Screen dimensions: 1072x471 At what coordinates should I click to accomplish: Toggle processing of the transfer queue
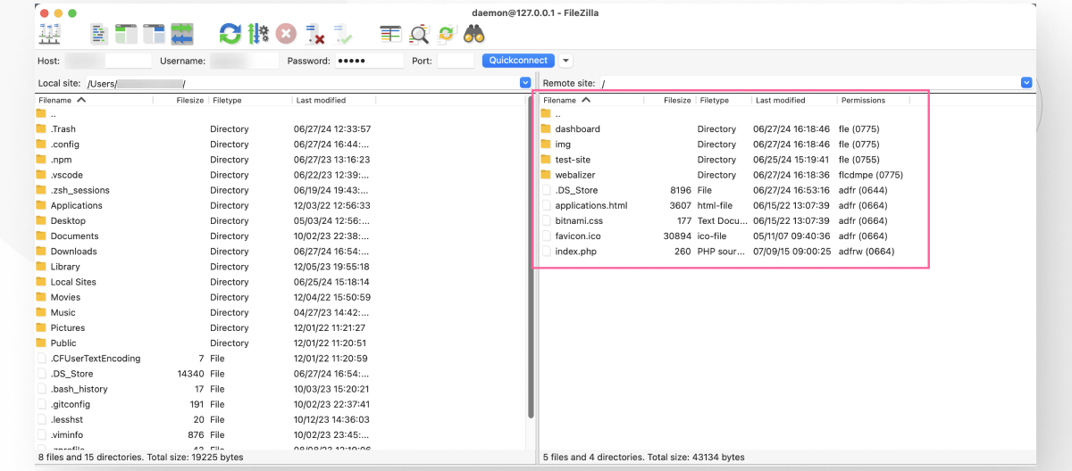(258, 34)
